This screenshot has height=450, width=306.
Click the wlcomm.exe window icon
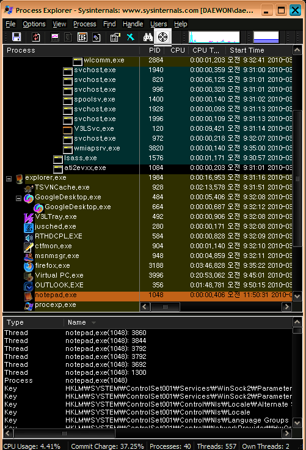click(78, 61)
